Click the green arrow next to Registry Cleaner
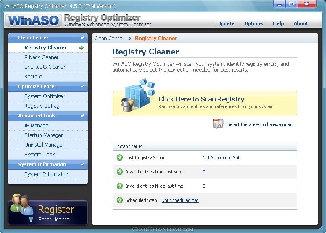This screenshot has height=233, width=326. tap(81, 48)
